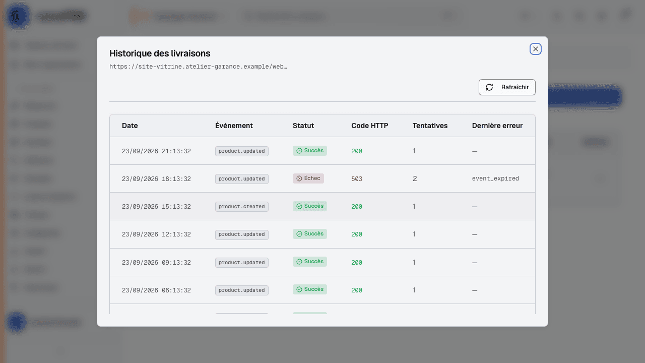Screen dimensions: 645x363
Task: Select the date 23/09/2026 15:13:32
Action: coord(156,207)
